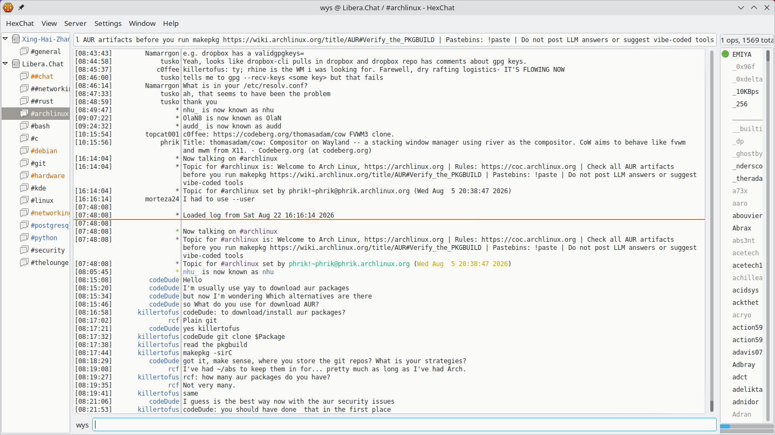The image size is (775, 435).
Task: Click the chat bubble icon beside #bash
Action: tap(24, 126)
